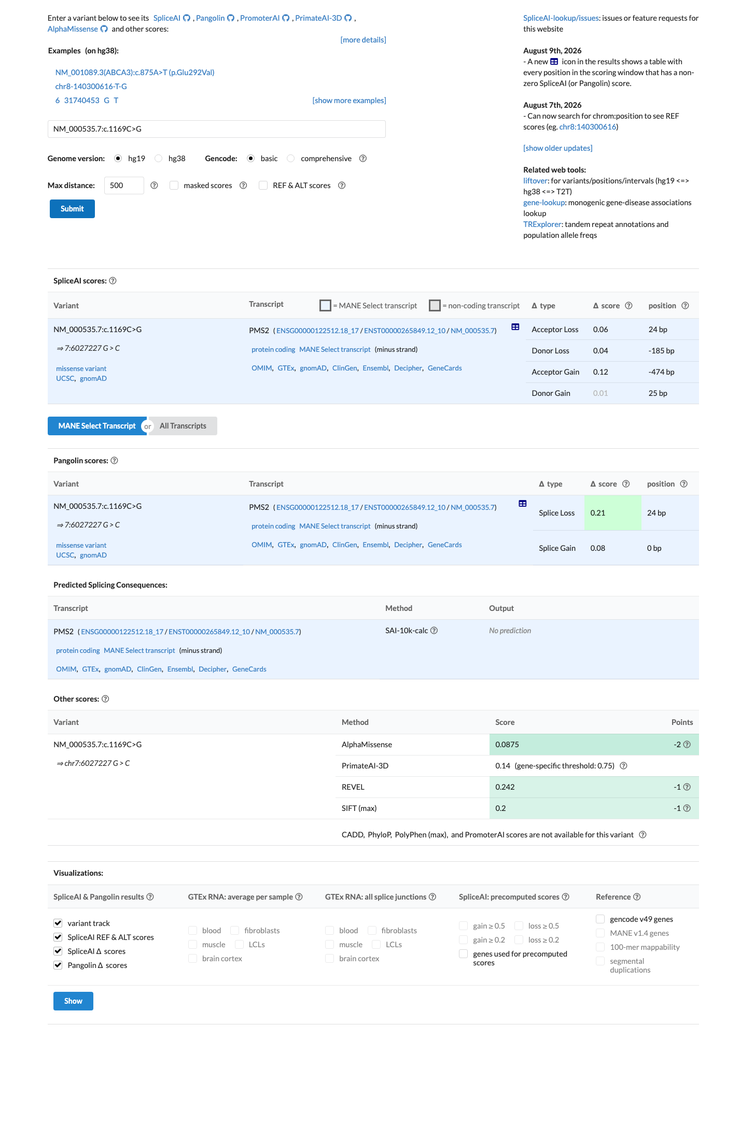Open the Pangolin non-zero scores table icon

(x=523, y=504)
